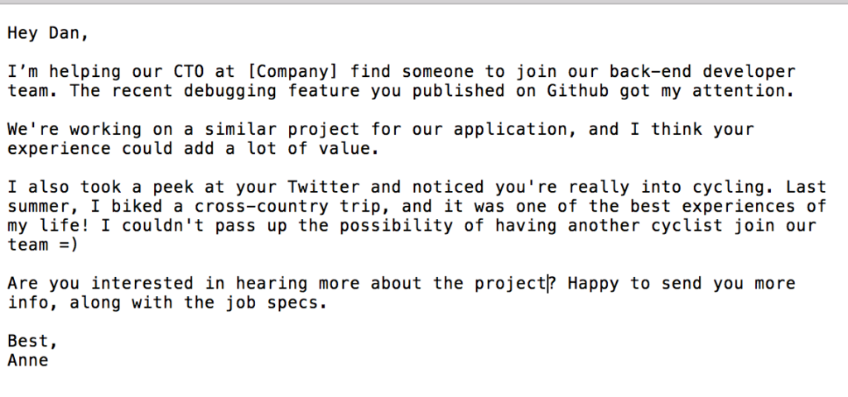Click the word 'Happy' in the last paragraph
This screenshot has width=848, height=397.
pos(593,284)
